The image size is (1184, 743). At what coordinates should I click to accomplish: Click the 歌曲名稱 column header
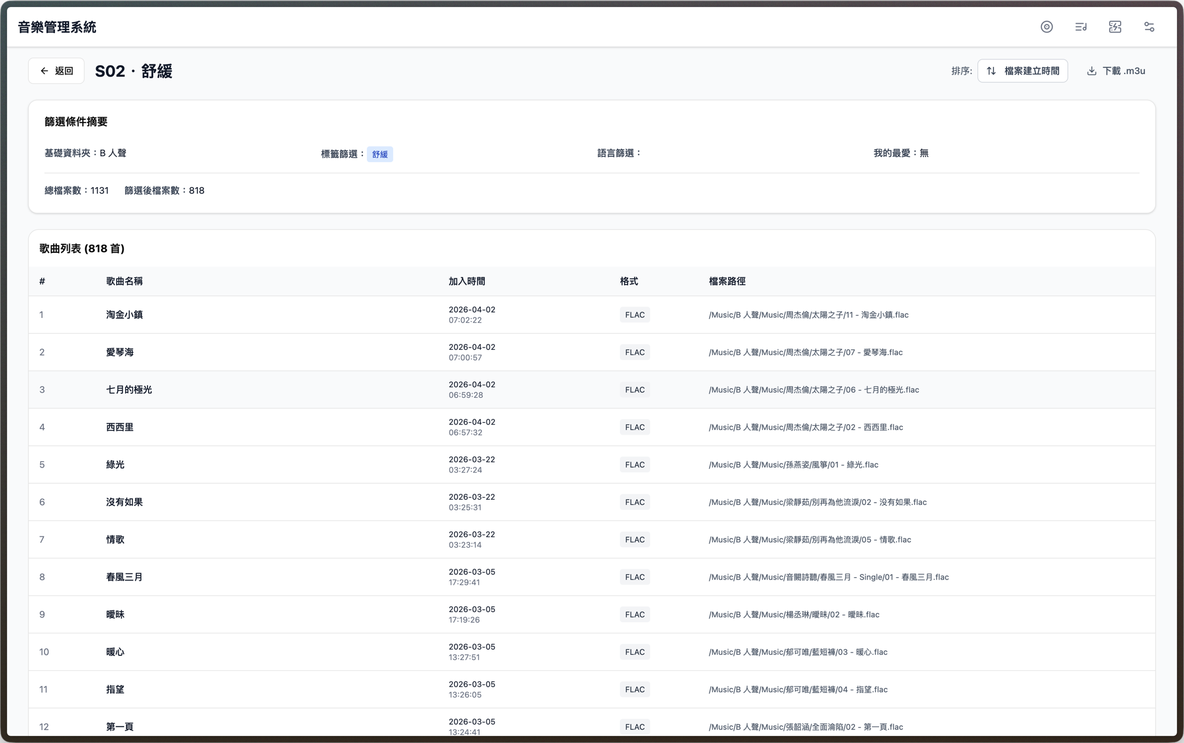tap(124, 281)
